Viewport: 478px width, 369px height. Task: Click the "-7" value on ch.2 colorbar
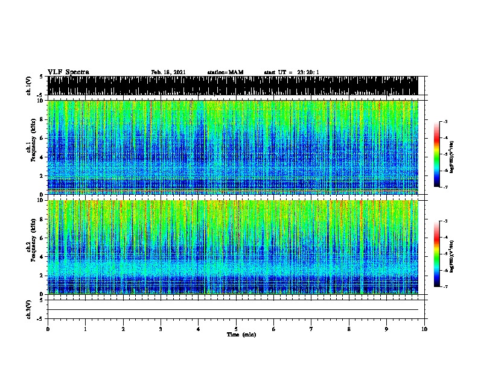(445, 287)
